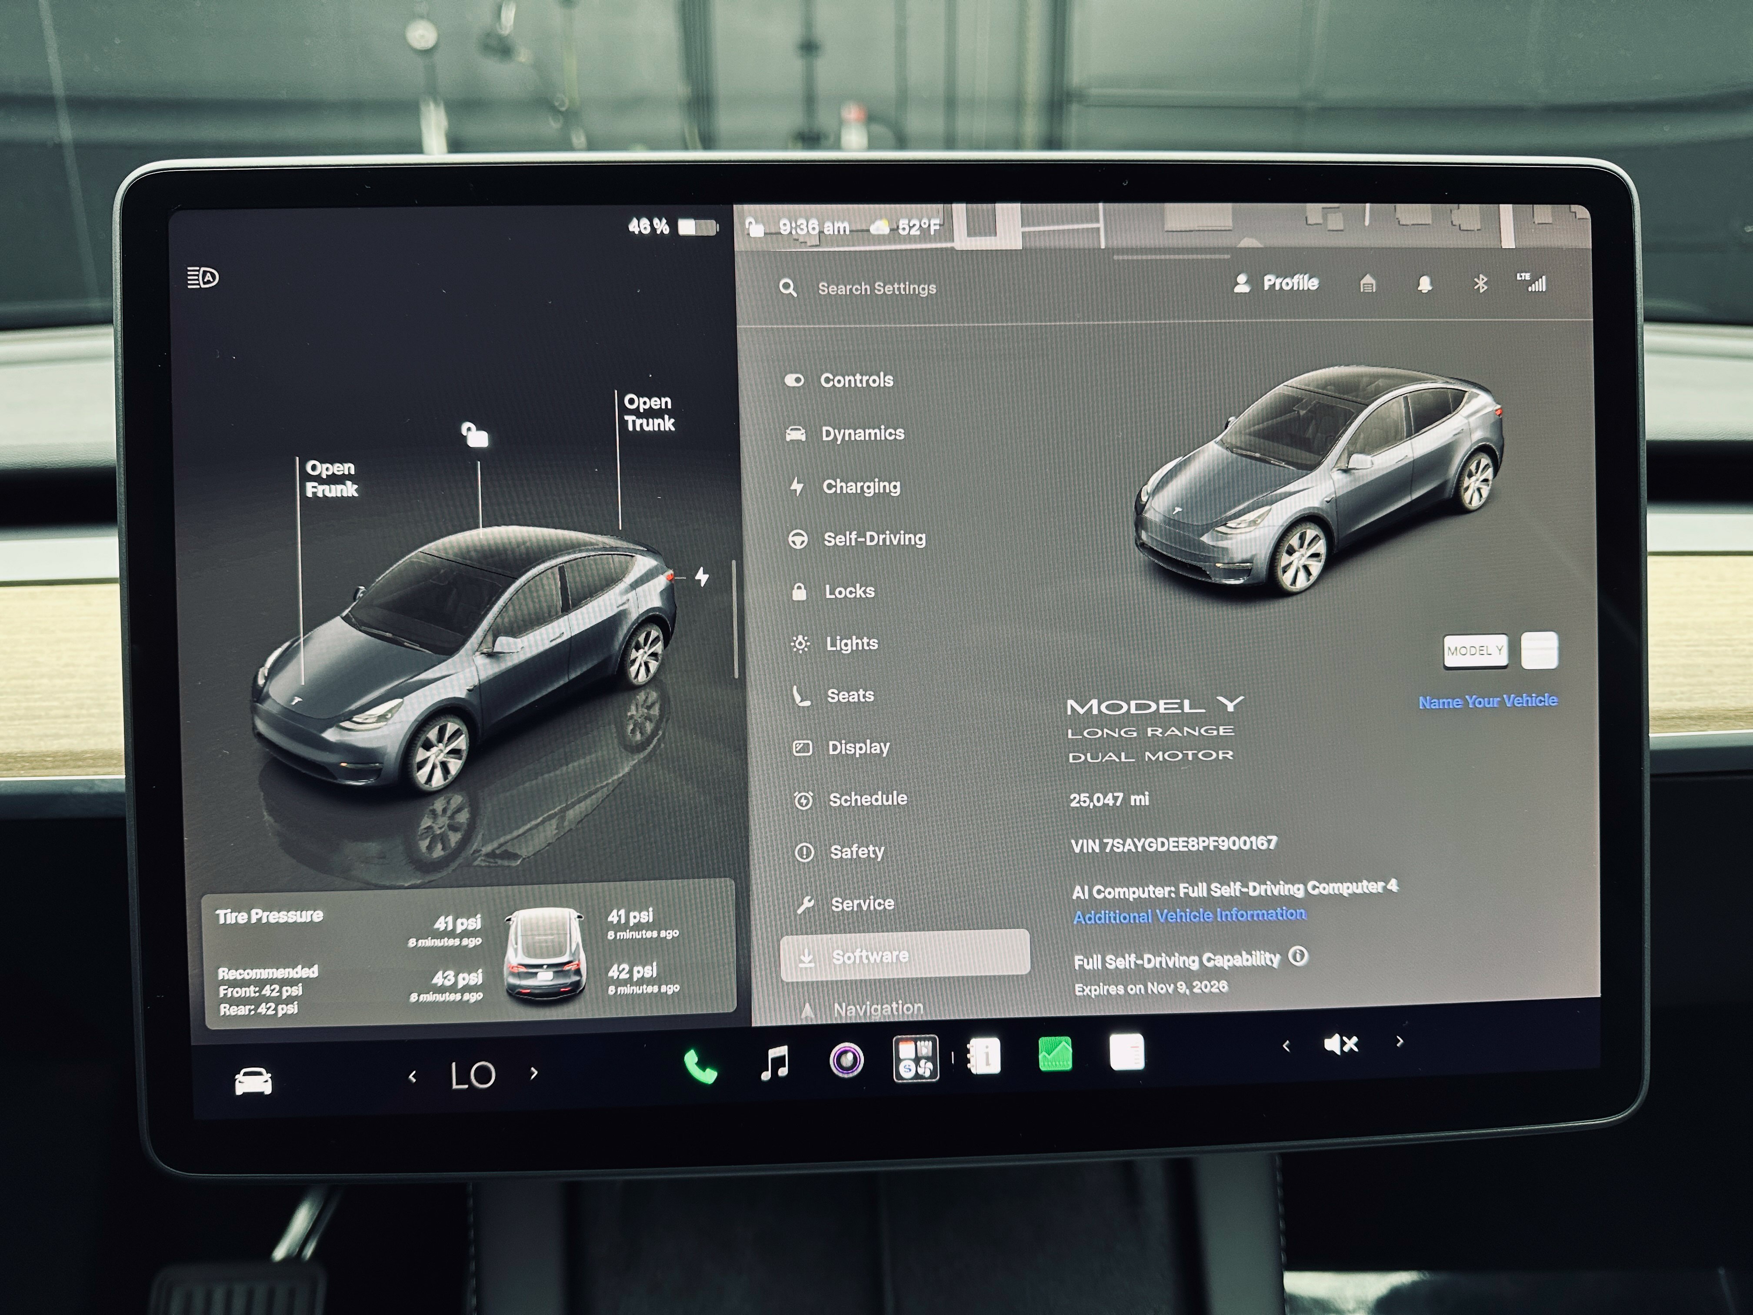Tap the car controls icon in bottom bar
The height and width of the screenshot is (1315, 1753).
pyautogui.click(x=253, y=1081)
